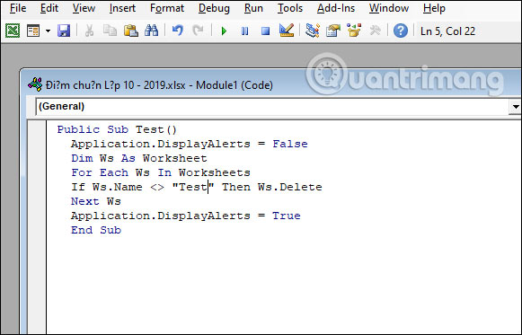Click the Break pause button
522x335 pixels.
pyautogui.click(x=244, y=31)
